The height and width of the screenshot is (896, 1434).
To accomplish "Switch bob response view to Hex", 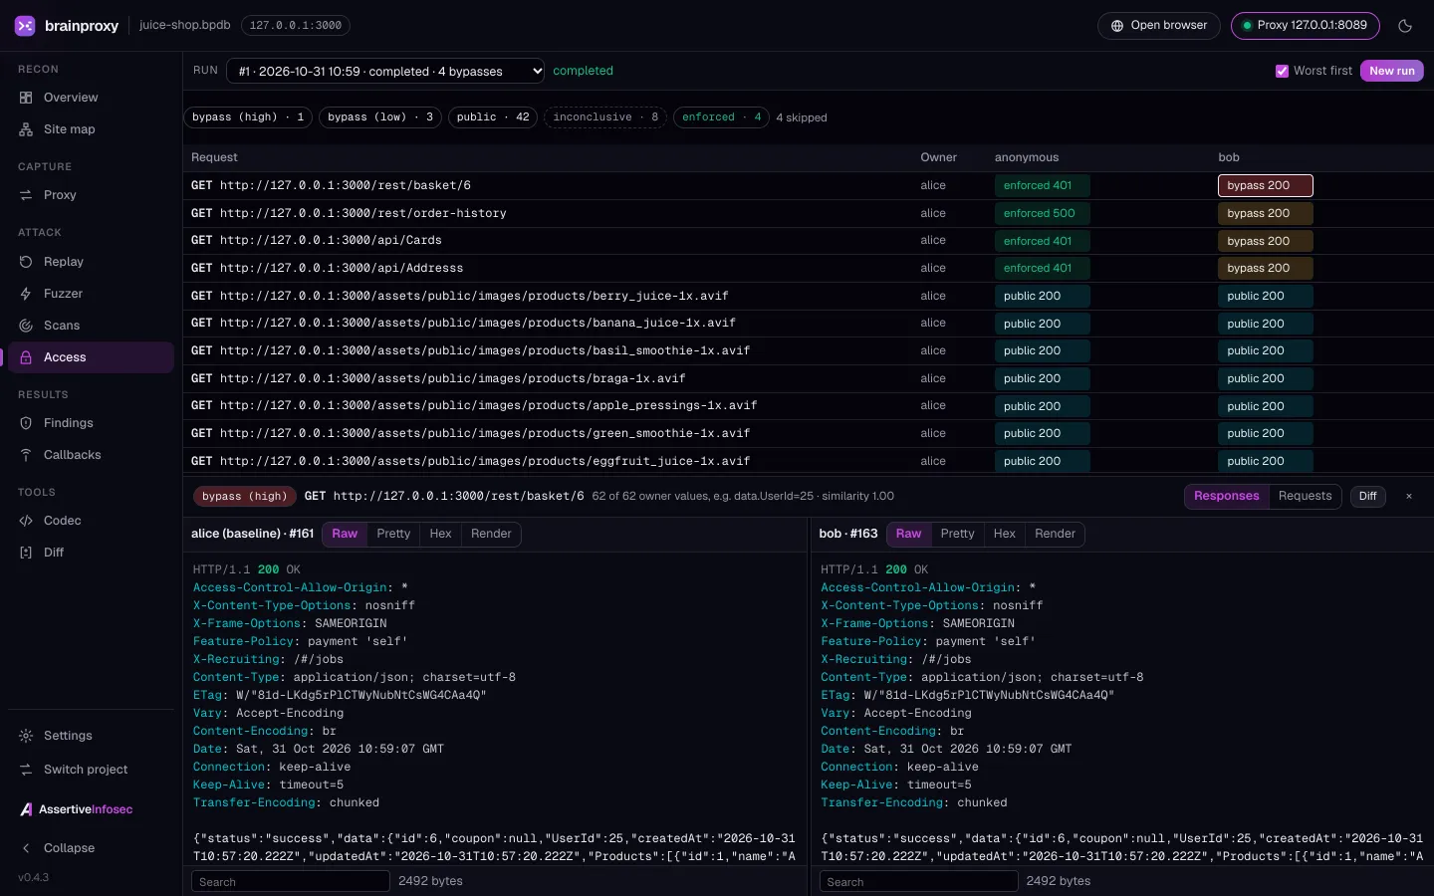I will [1004, 534].
